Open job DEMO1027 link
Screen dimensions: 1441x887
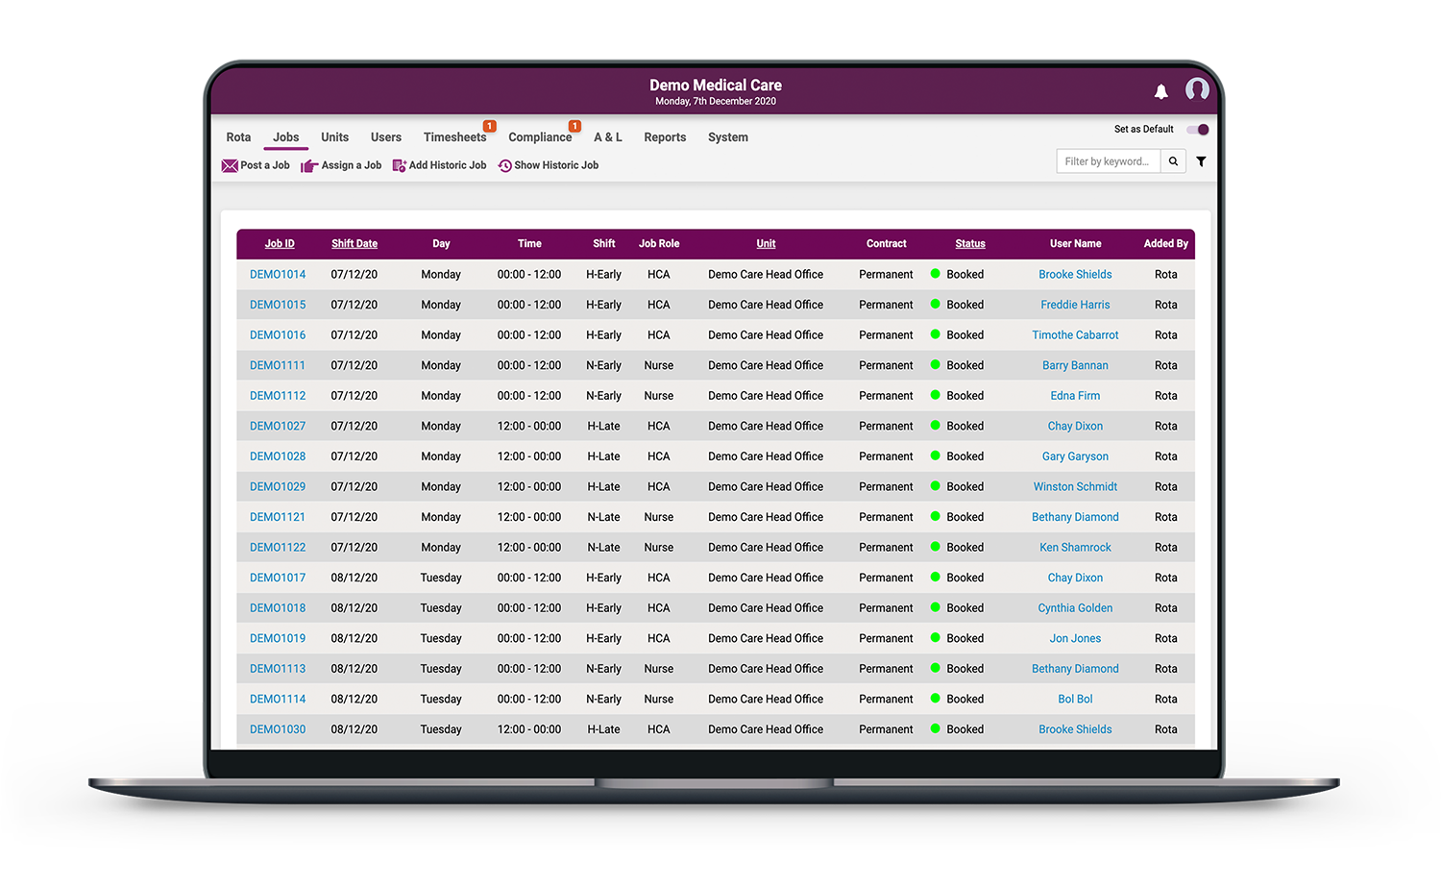(x=277, y=426)
